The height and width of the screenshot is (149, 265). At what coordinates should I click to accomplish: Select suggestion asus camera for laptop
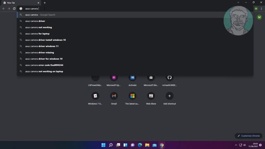point(135,34)
